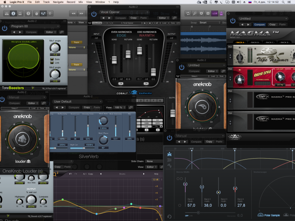Toggle the Link checkbox under Mic1 angle
This screenshot has height=221, width=295.
tap(52, 63)
